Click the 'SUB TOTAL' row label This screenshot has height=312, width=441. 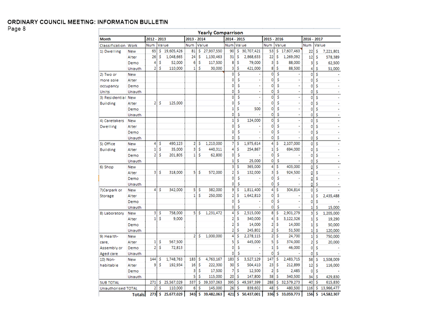(x=109, y=283)
